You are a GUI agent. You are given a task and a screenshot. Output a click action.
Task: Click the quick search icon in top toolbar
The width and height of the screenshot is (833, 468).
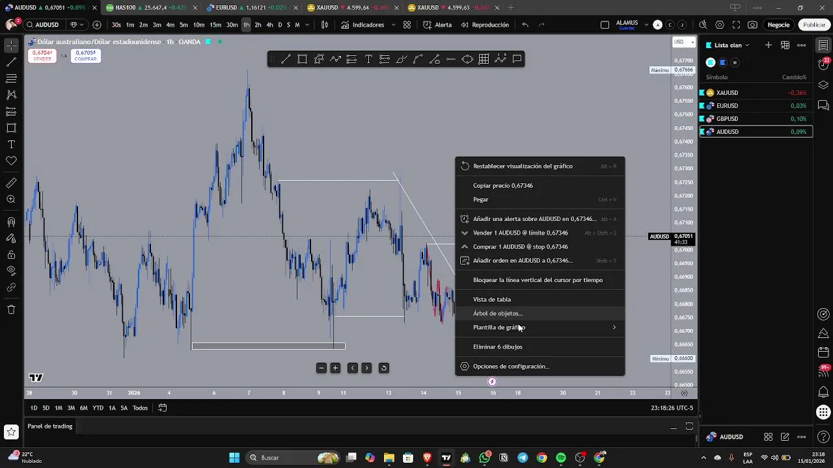(703, 25)
